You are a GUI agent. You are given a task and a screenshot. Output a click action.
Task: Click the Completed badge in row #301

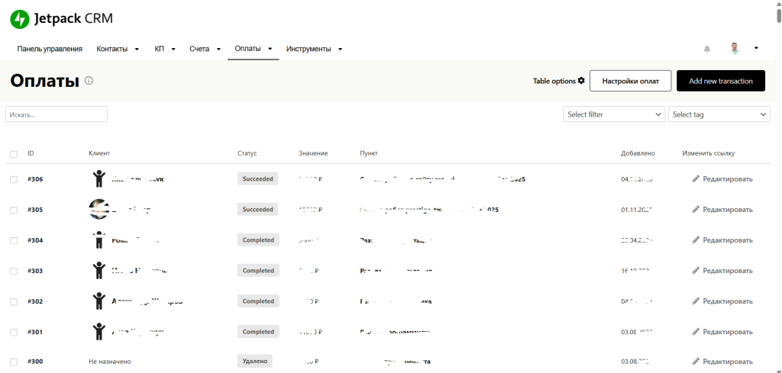point(258,332)
